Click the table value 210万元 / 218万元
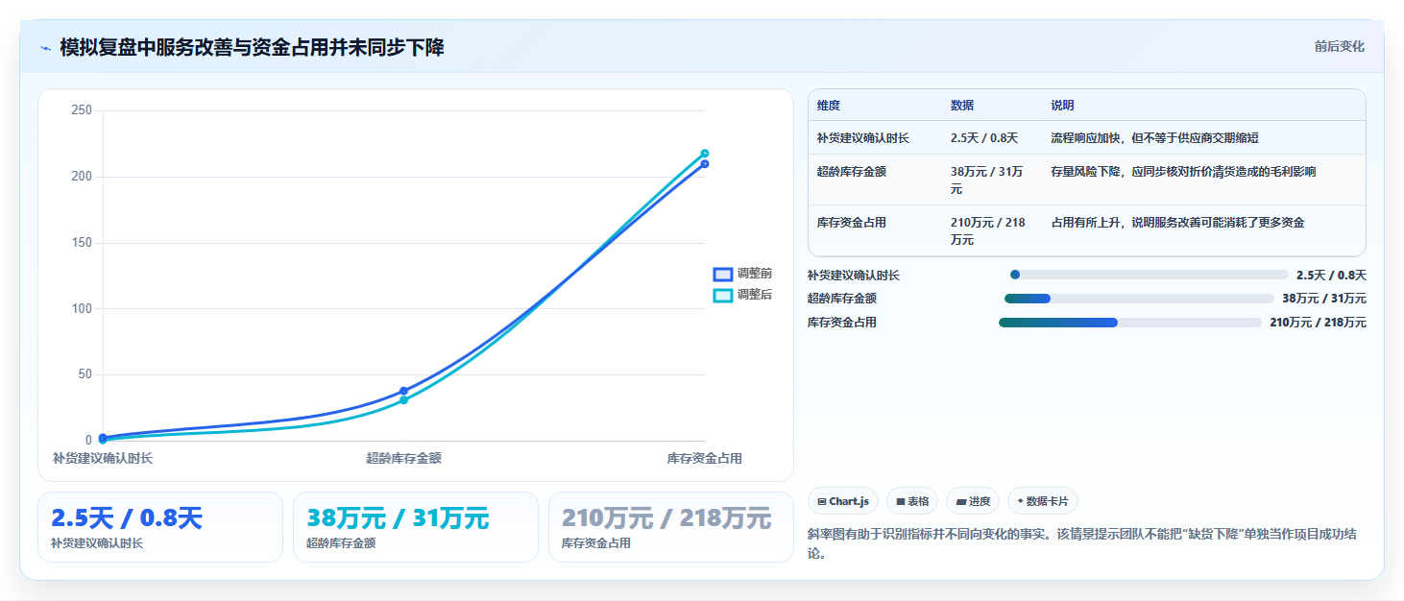1404x601 pixels. pos(988,231)
